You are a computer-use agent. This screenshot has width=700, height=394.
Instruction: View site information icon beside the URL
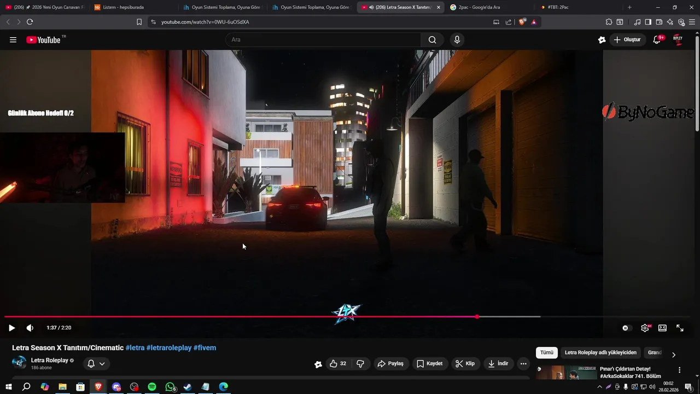(x=153, y=22)
